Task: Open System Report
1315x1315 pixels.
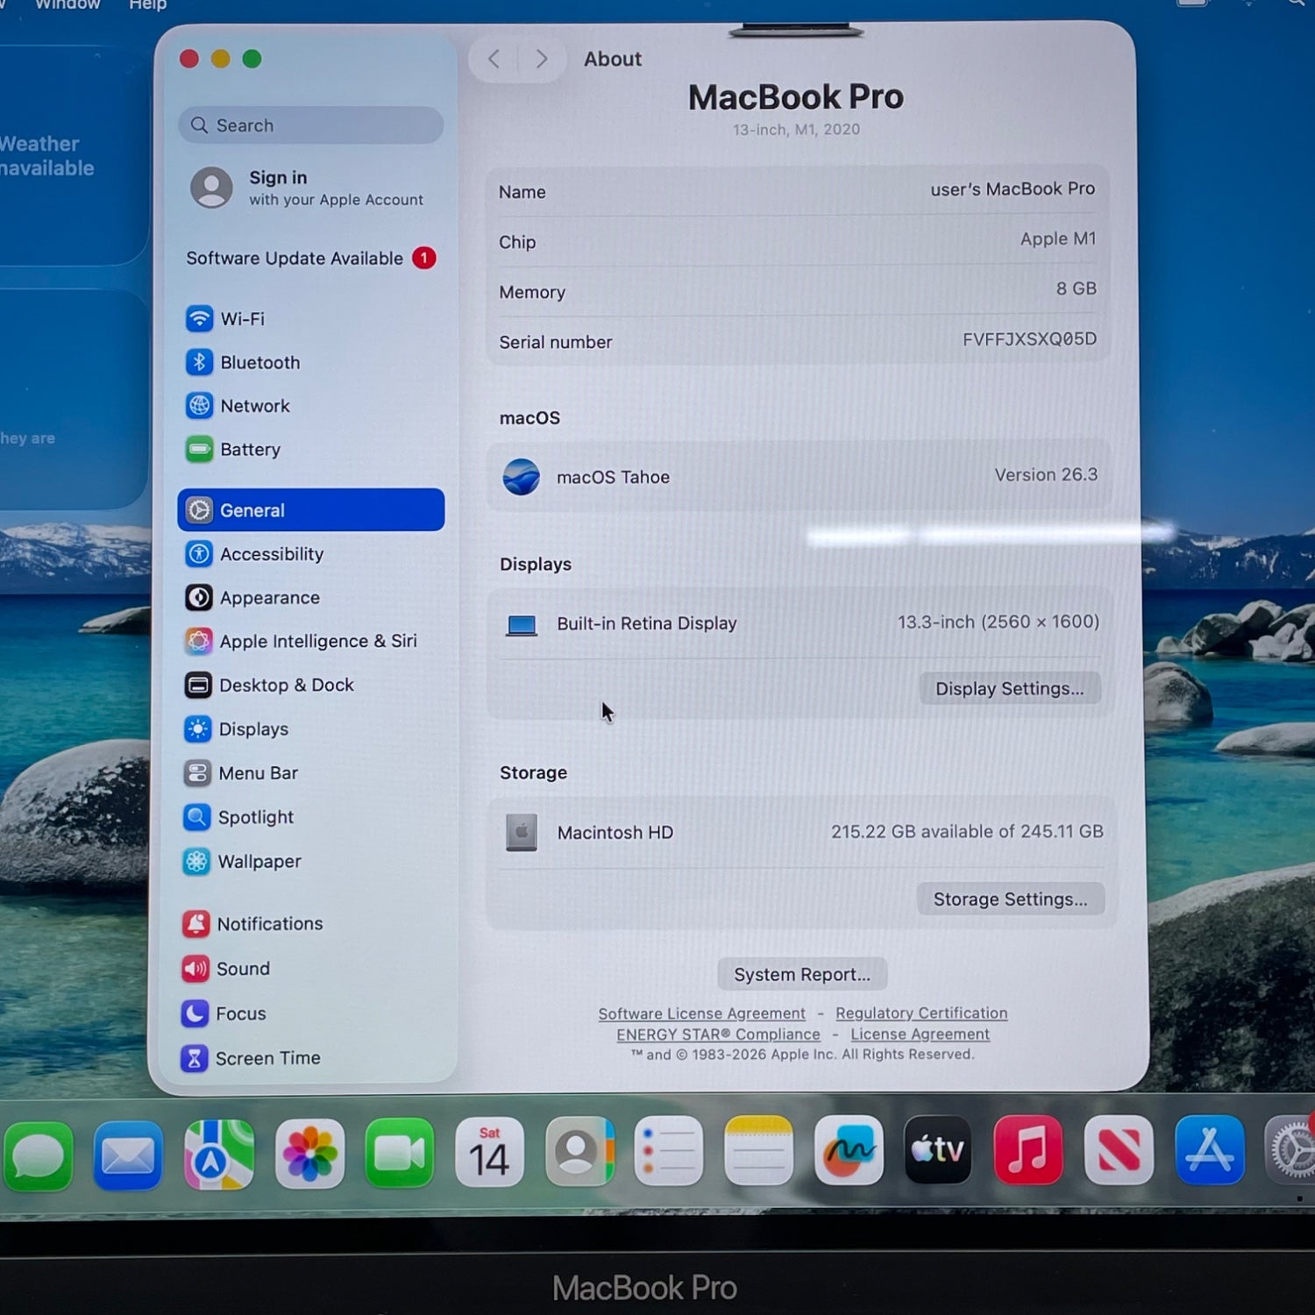Action: click(x=801, y=975)
